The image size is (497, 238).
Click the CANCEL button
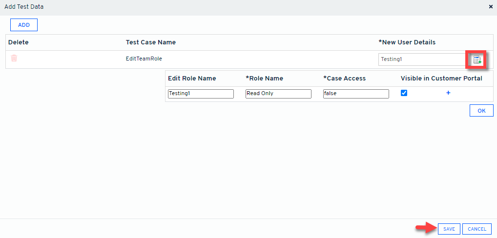(x=476, y=229)
